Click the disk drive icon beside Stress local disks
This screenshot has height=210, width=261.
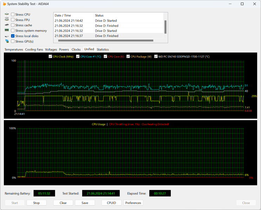click(7, 36)
